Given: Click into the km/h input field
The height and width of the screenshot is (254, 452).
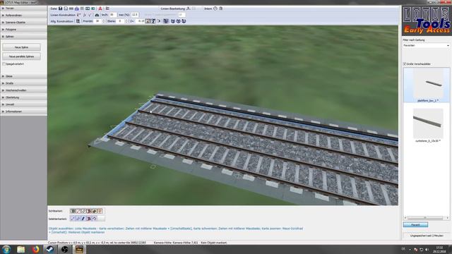Looking at the screenshot, I should [x=113, y=15].
